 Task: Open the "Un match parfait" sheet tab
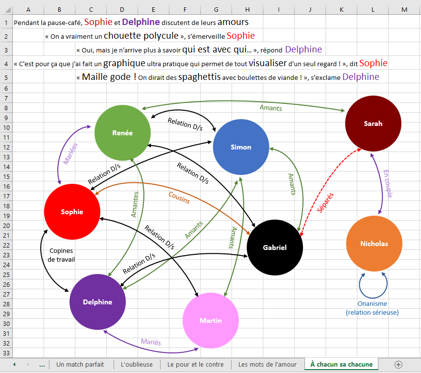click(81, 364)
